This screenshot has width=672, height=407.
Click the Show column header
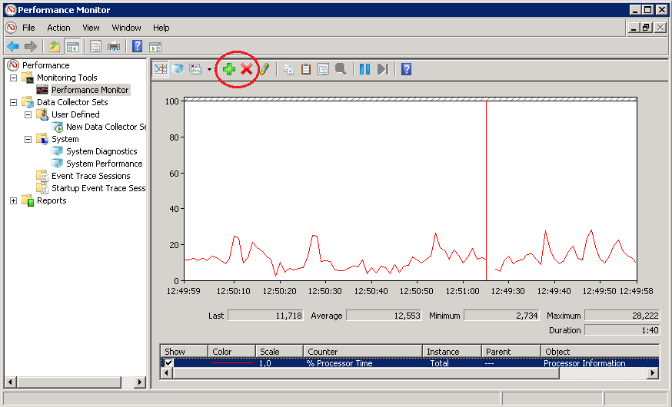[184, 352]
